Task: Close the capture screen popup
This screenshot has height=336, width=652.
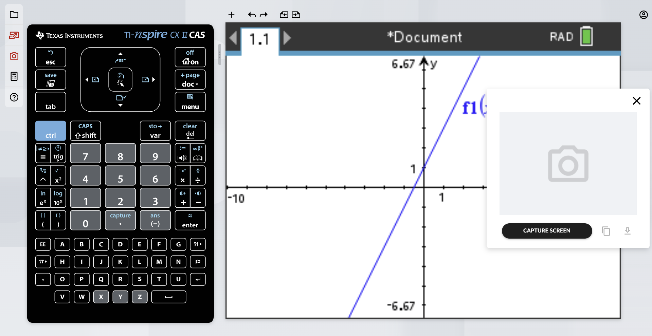Action: click(637, 101)
